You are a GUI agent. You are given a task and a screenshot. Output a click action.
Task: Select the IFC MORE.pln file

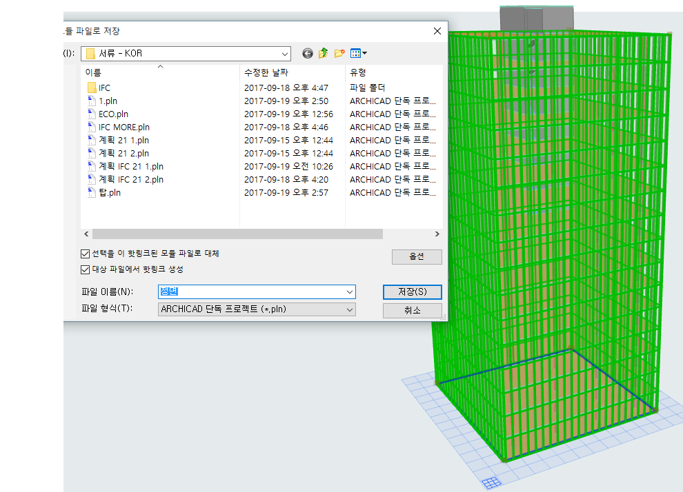119,127
